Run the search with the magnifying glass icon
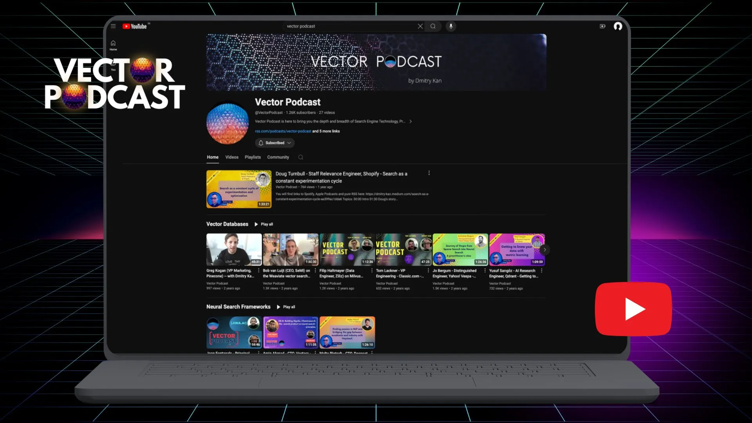Screen dimensions: 752x423 [x=433, y=26]
